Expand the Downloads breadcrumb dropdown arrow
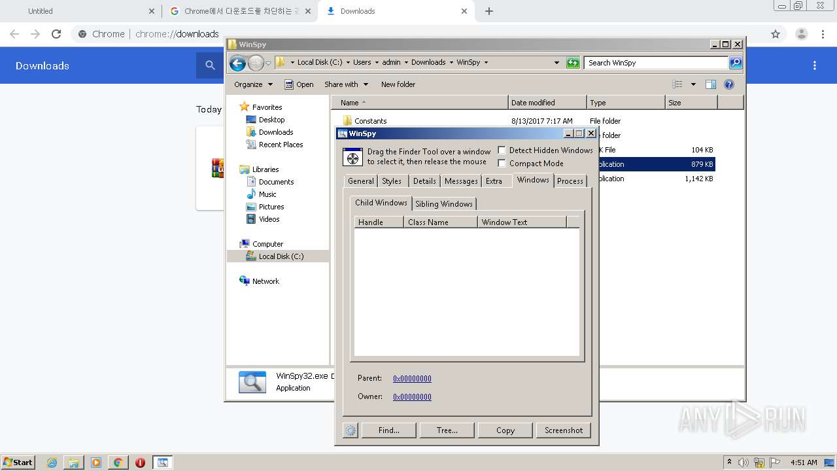The width and height of the screenshot is (837, 471). tap(451, 63)
